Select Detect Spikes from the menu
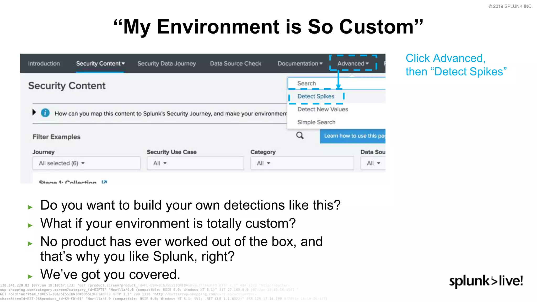Image resolution: width=537 pixels, height=302 pixels. pos(316,96)
